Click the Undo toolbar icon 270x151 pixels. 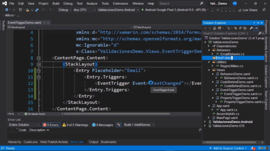click(x=43, y=10)
